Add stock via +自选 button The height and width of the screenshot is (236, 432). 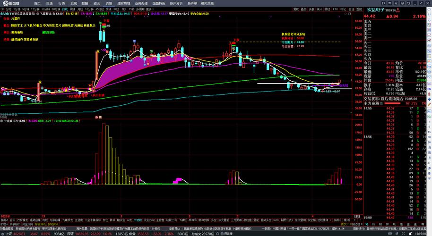point(351,9)
